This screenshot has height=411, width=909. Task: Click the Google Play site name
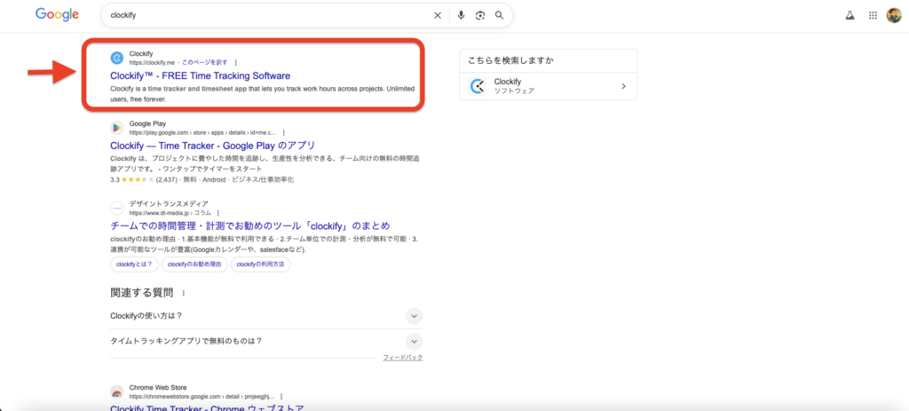(x=147, y=123)
